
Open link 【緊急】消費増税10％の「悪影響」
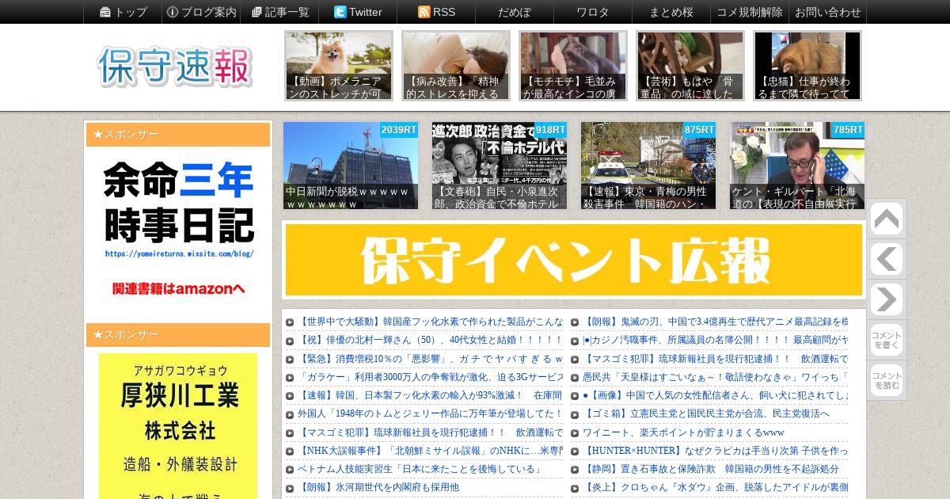coord(431,359)
